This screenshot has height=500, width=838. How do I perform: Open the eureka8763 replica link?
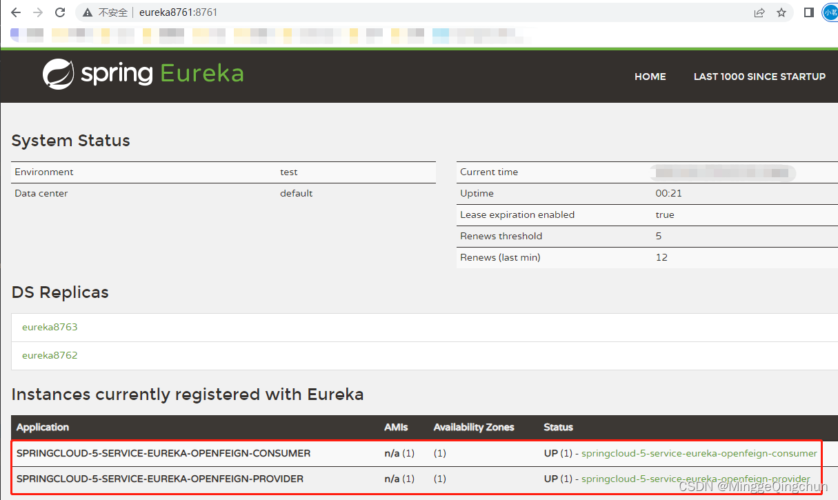[50, 327]
